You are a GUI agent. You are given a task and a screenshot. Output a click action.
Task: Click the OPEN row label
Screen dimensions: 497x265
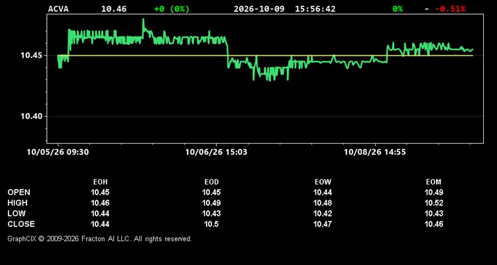click(19, 192)
